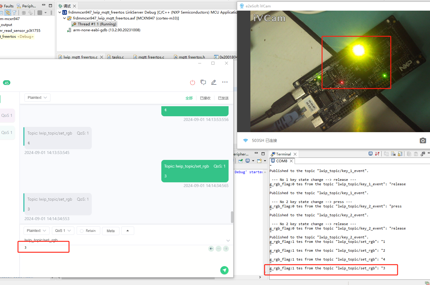Click the Terminal settings icon at toolbar end
The width and height of the screenshot is (430, 285).
(423, 154)
